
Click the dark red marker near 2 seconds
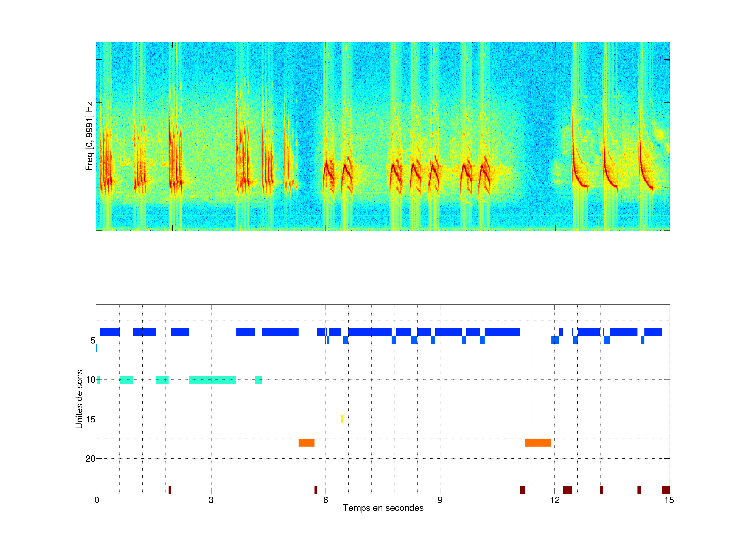tap(170, 490)
